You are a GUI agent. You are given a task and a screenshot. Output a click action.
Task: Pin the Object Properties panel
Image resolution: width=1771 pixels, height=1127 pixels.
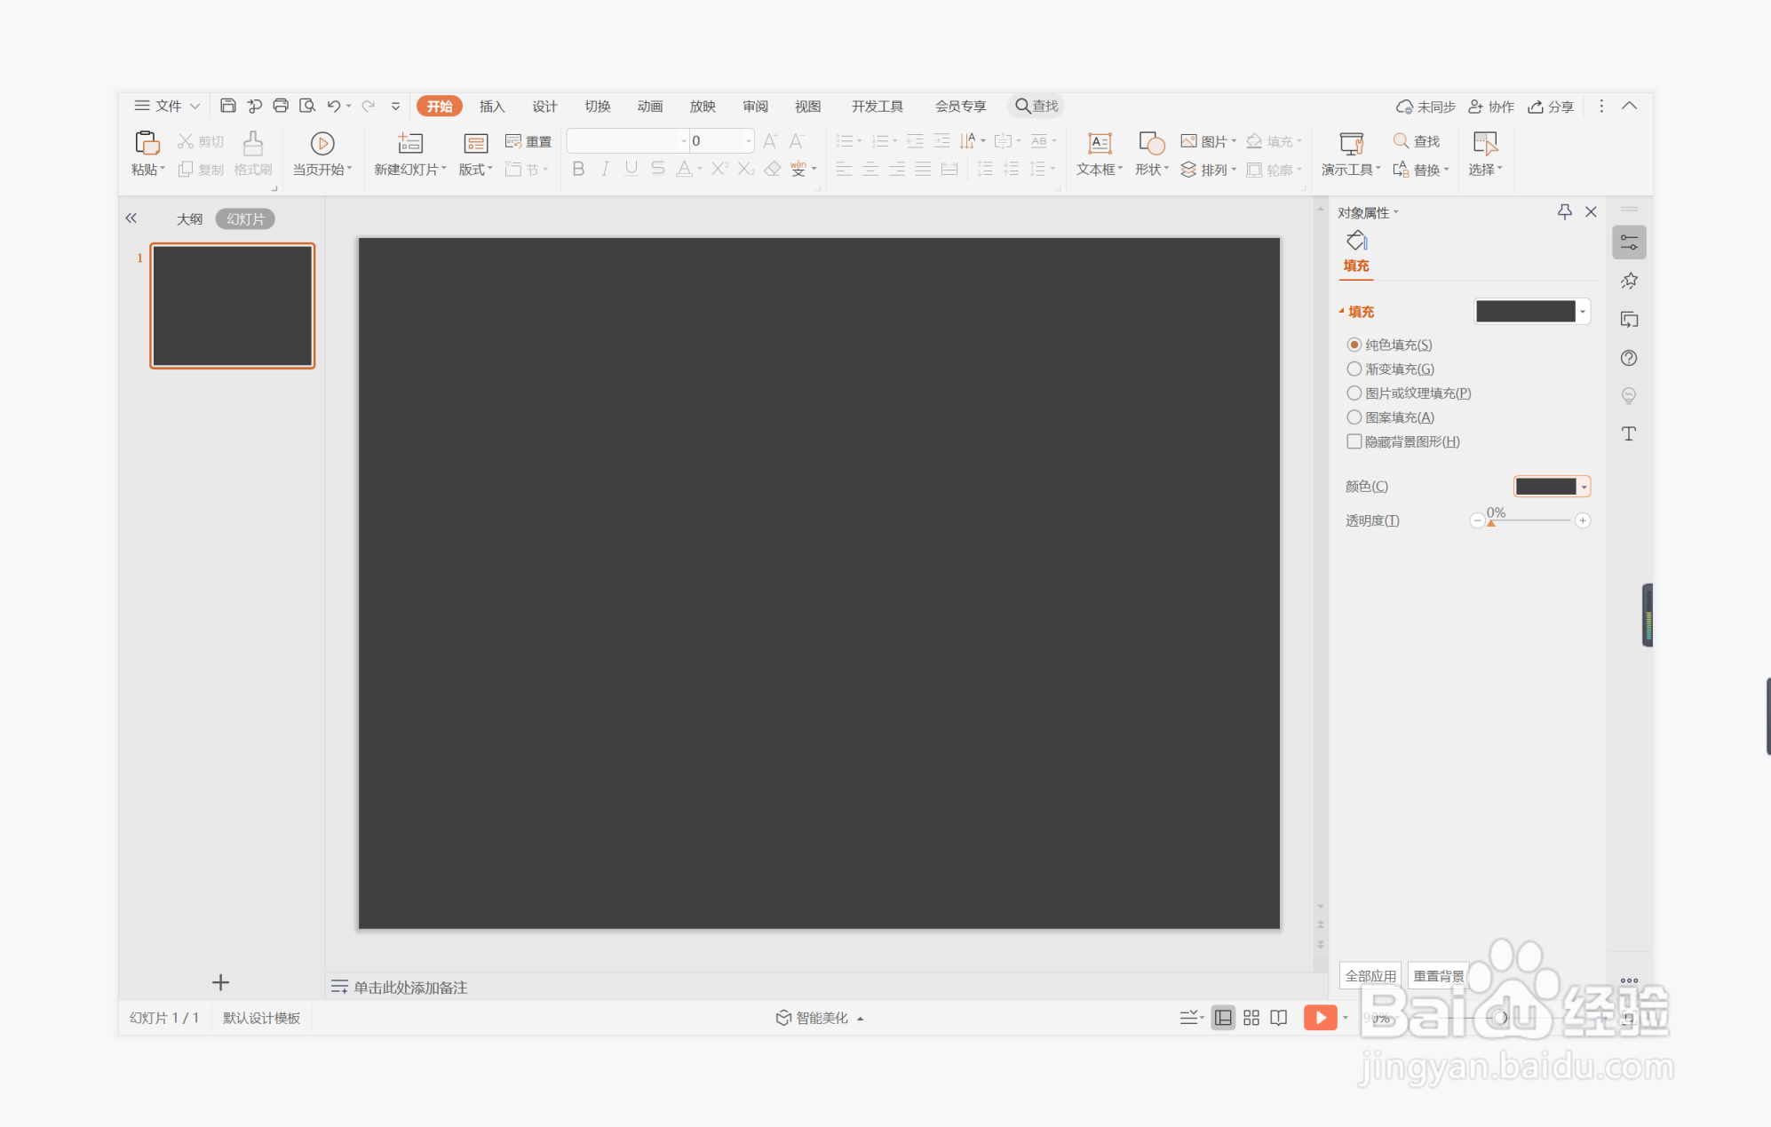1565,211
